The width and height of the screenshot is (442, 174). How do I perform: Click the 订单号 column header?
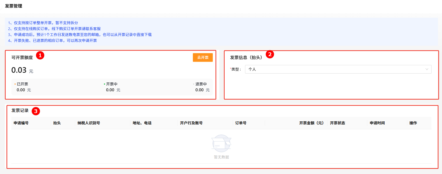point(241,123)
